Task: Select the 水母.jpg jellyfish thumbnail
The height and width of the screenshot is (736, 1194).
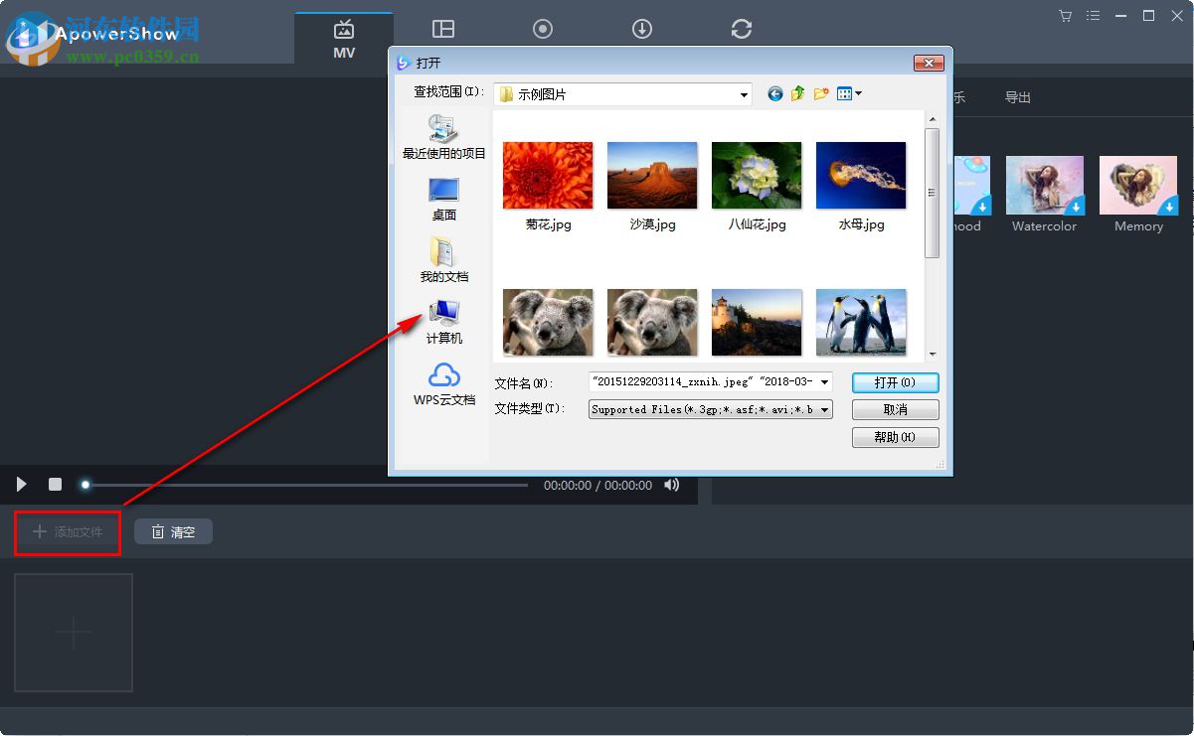Action: tap(860, 175)
